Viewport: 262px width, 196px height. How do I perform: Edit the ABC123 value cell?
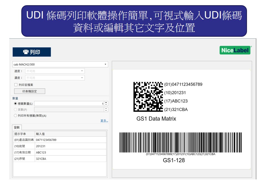tap(71, 152)
